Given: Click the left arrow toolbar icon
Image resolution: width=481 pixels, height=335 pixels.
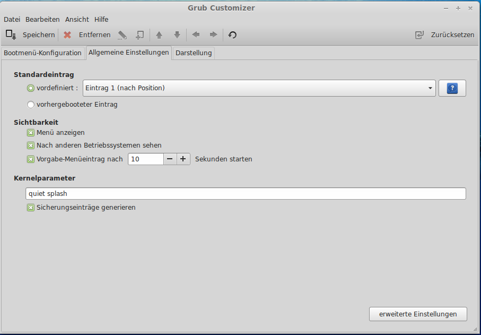Looking at the screenshot, I should pos(196,35).
